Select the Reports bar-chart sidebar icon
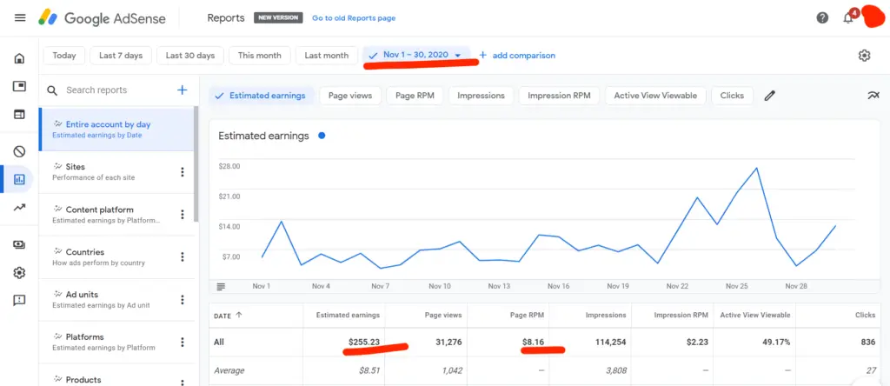The image size is (890, 386). [x=19, y=179]
